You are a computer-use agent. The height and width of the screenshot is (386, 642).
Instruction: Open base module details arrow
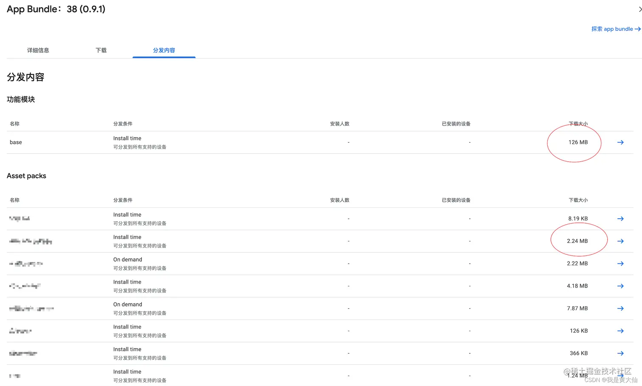tap(620, 142)
